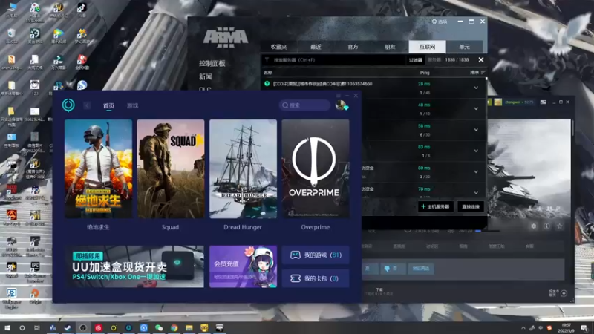The height and width of the screenshot is (334, 594).
Task: Open Steam Big Picture mode icon
Action: [x=544, y=102]
